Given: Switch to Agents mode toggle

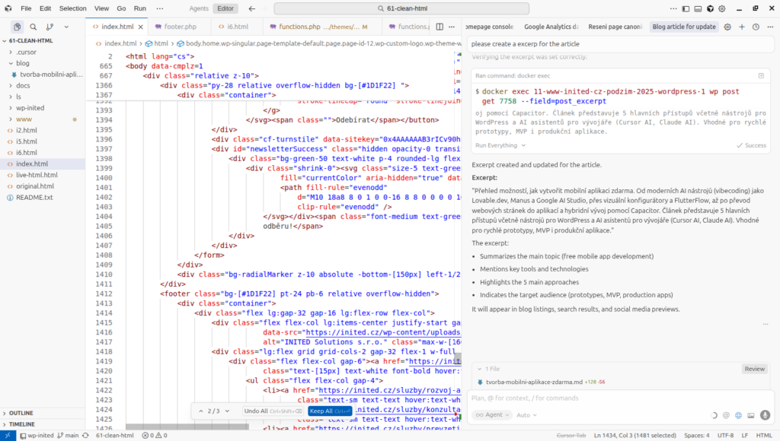Looking at the screenshot, I should tap(198, 8).
